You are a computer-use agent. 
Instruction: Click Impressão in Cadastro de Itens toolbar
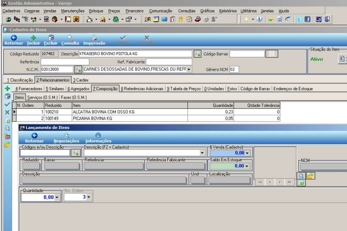pos(94,40)
